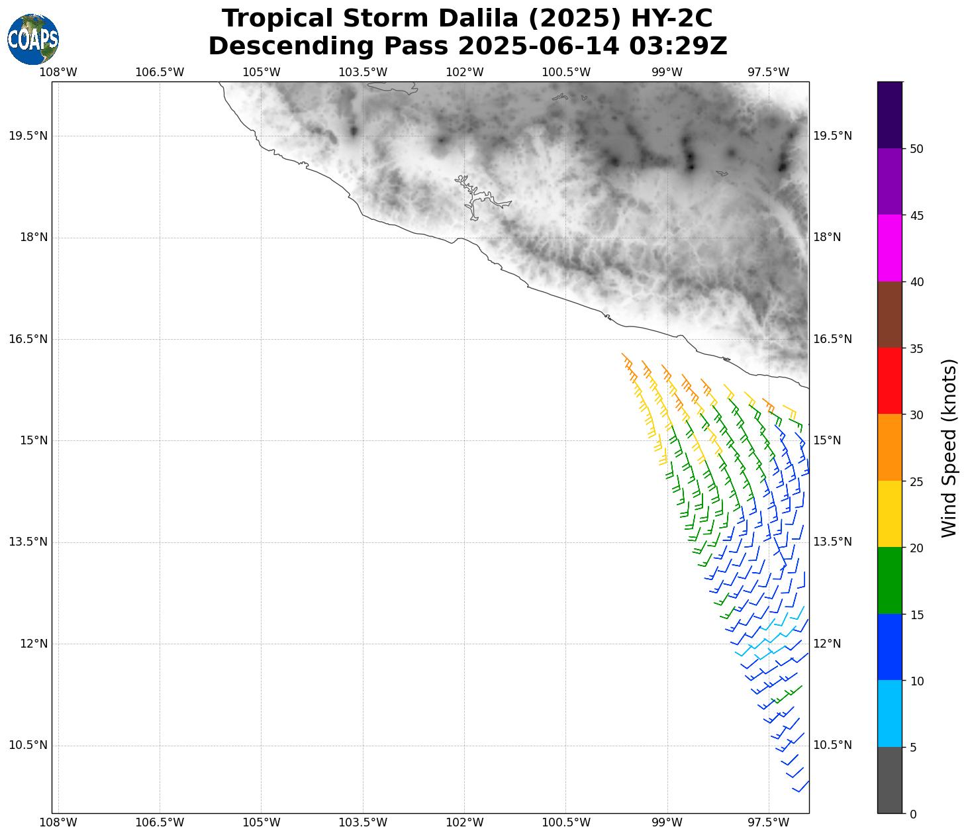Viewport: 968px width, 837px height.
Task: Select the orange 25-30 knot colorbar band
Action: (889, 447)
